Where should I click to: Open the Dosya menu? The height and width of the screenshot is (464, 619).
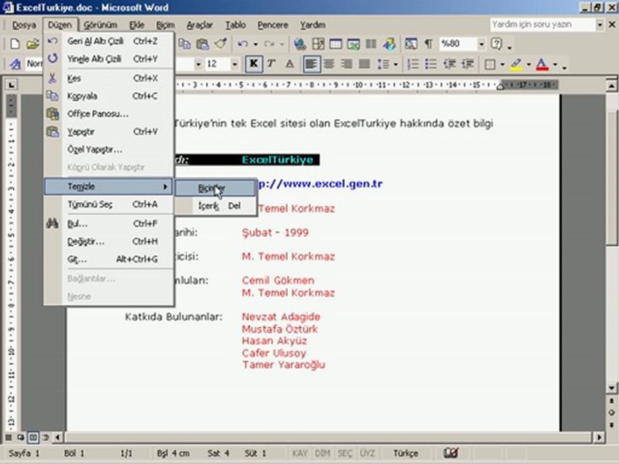24,25
